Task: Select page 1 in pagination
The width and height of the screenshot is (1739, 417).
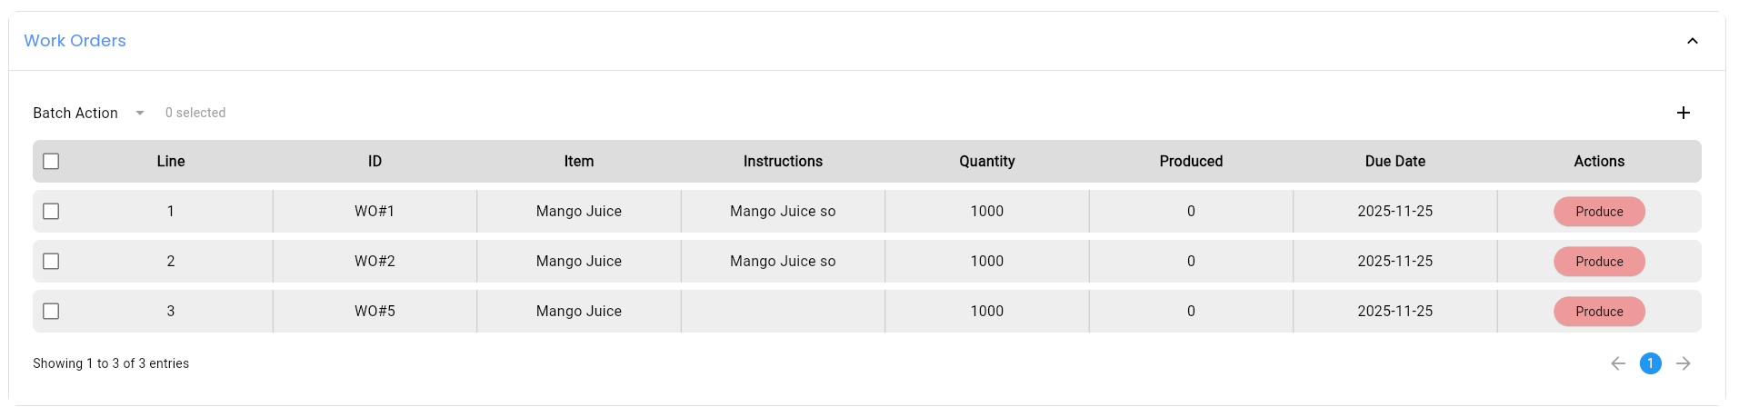Action: pos(1650,363)
